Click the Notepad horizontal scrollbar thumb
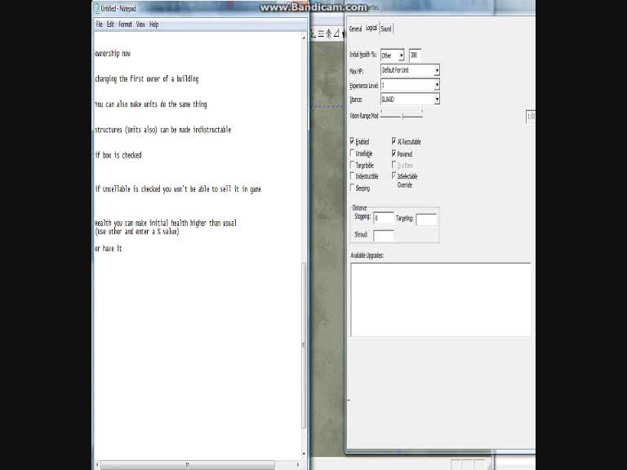This screenshot has height=470, width=627. (x=187, y=465)
